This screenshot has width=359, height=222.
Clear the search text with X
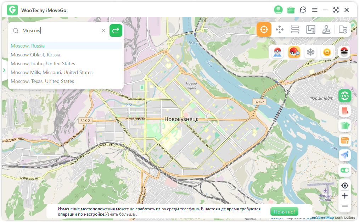tap(103, 30)
